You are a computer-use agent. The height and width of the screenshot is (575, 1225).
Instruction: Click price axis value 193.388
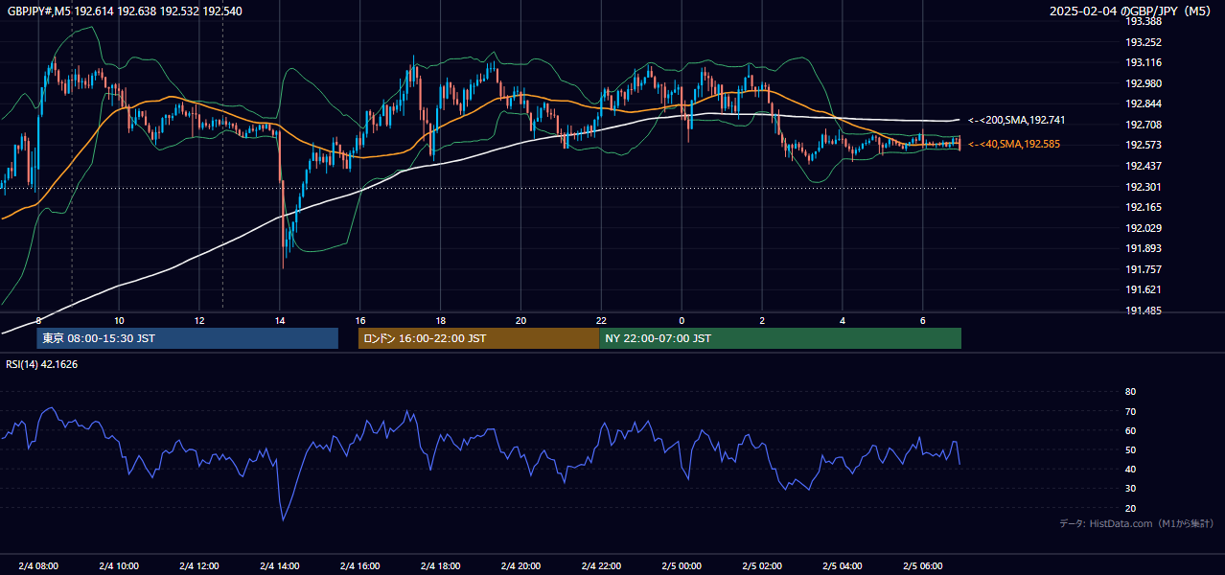[x=1143, y=21]
